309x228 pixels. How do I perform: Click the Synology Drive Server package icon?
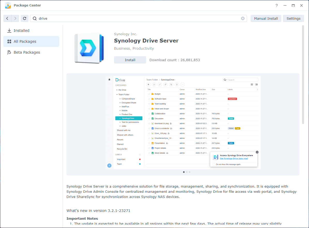click(x=89, y=48)
